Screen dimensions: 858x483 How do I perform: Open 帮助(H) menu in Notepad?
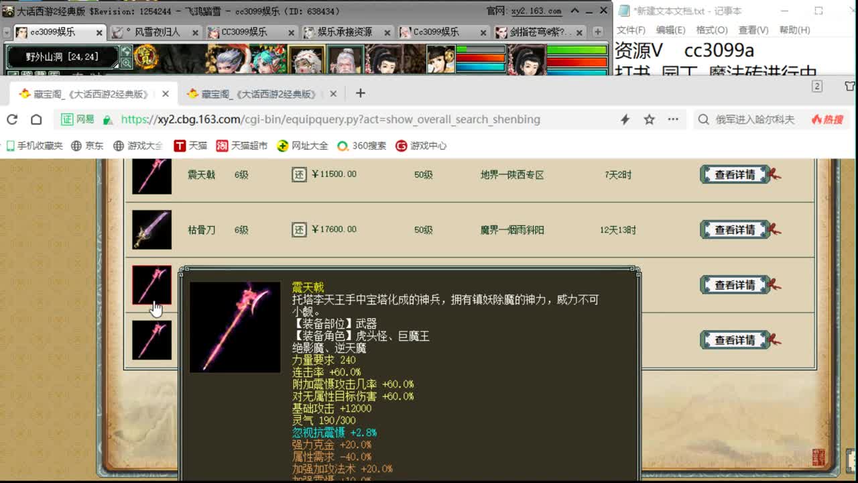tap(795, 30)
